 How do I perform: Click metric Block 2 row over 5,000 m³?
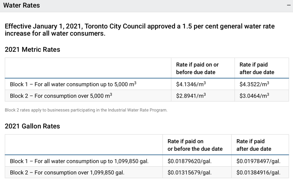(61, 96)
